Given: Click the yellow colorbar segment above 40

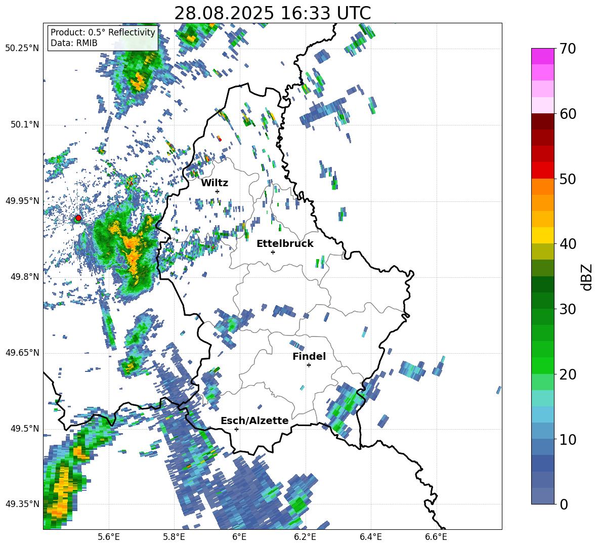Looking at the screenshot, I should 542,235.
